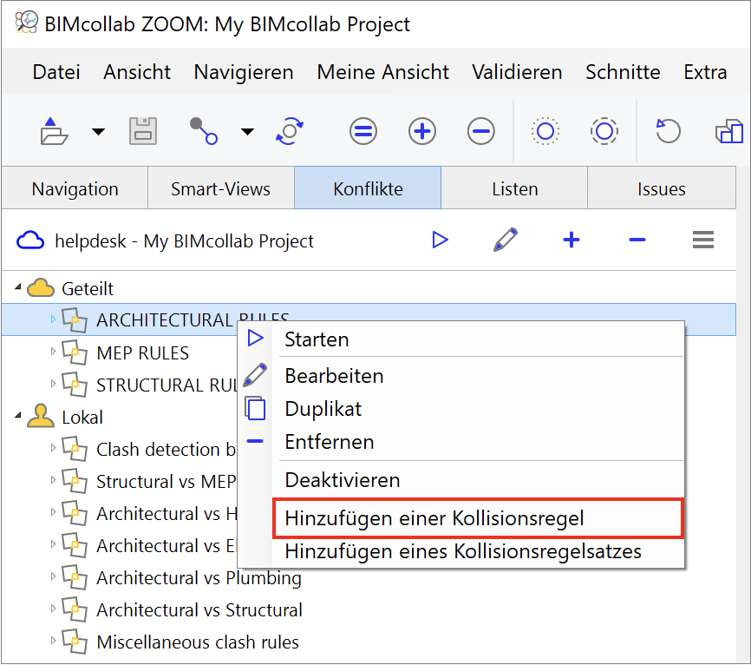Select the Konflikte tab
Viewport: 751px width, 665px height.
tap(368, 188)
